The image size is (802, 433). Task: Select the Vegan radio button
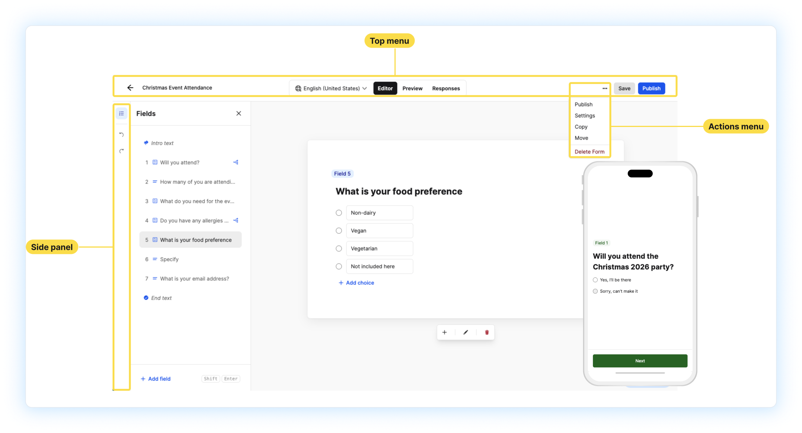[339, 231]
